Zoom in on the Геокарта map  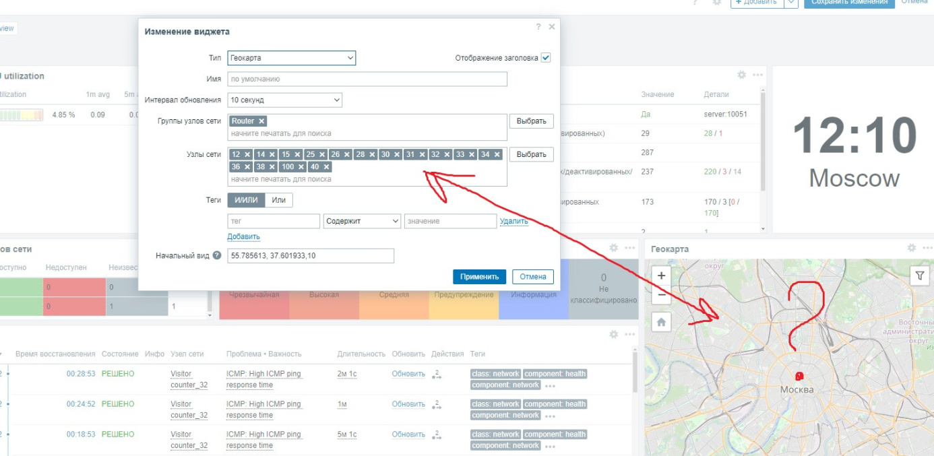click(661, 275)
